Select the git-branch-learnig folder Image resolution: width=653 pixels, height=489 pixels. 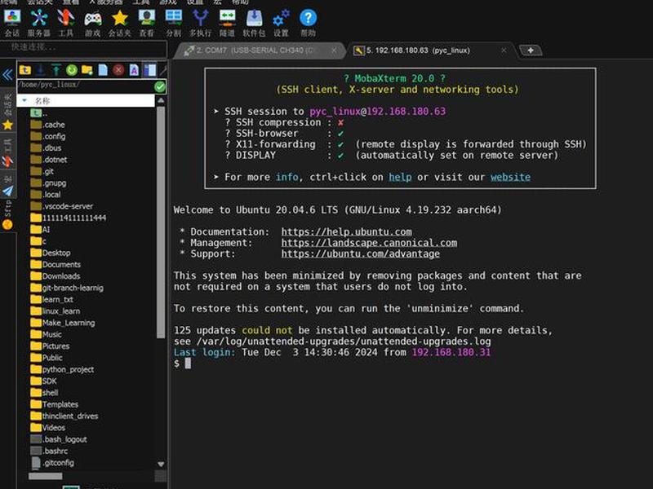click(x=67, y=288)
